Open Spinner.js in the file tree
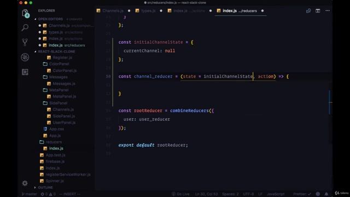Viewport: 350px width, 197px height. click(55, 181)
